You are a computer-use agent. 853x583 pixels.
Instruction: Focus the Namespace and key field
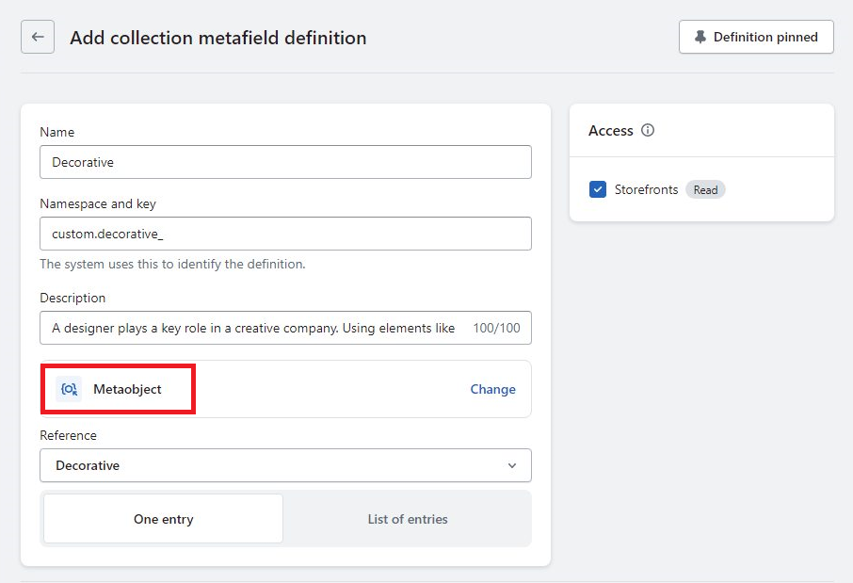pyautogui.click(x=285, y=234)
